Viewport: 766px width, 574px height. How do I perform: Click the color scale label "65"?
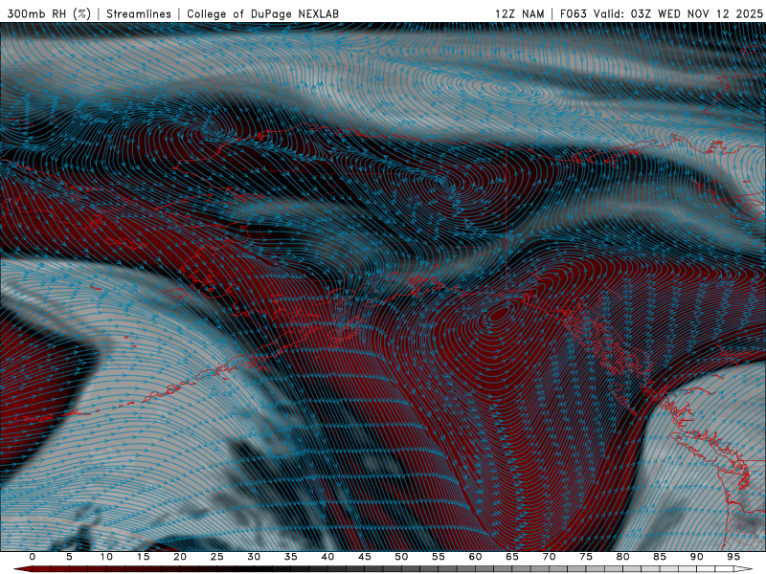tap(512, 557)
